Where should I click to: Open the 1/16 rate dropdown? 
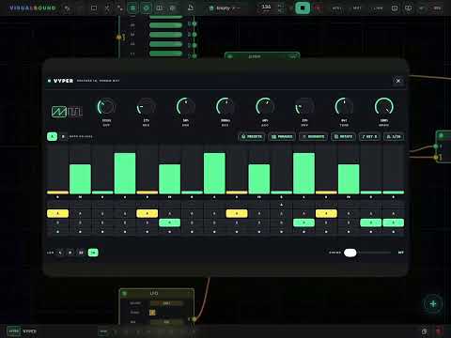click(x=394, y=136)
